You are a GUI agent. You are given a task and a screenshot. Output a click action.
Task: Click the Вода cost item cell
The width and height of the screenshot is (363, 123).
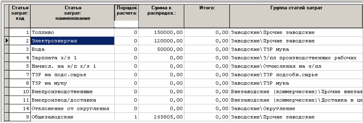click(72, 49)
